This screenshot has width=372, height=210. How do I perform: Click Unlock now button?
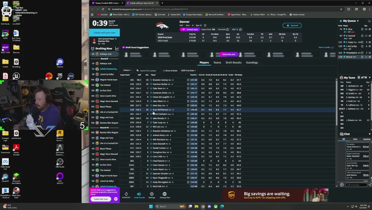(x=189, y=29)
